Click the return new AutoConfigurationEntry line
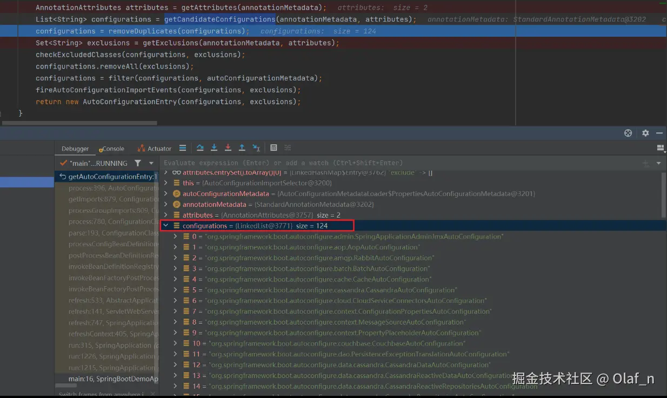 coord(168,102)
